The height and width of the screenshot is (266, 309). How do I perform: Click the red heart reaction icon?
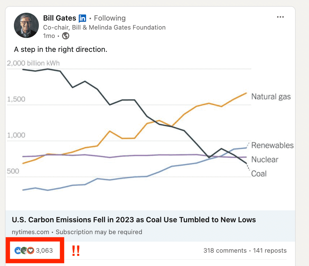pos(30,250)
